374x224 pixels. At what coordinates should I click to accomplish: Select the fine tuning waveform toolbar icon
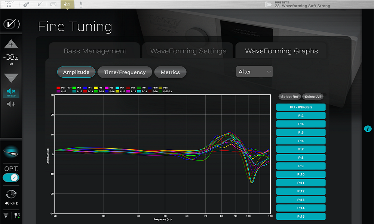pyautogui.click(x=67, y=5)
